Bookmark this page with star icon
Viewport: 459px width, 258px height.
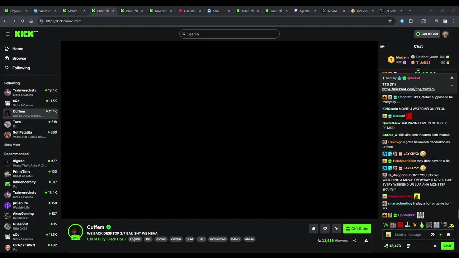point(390,21)
